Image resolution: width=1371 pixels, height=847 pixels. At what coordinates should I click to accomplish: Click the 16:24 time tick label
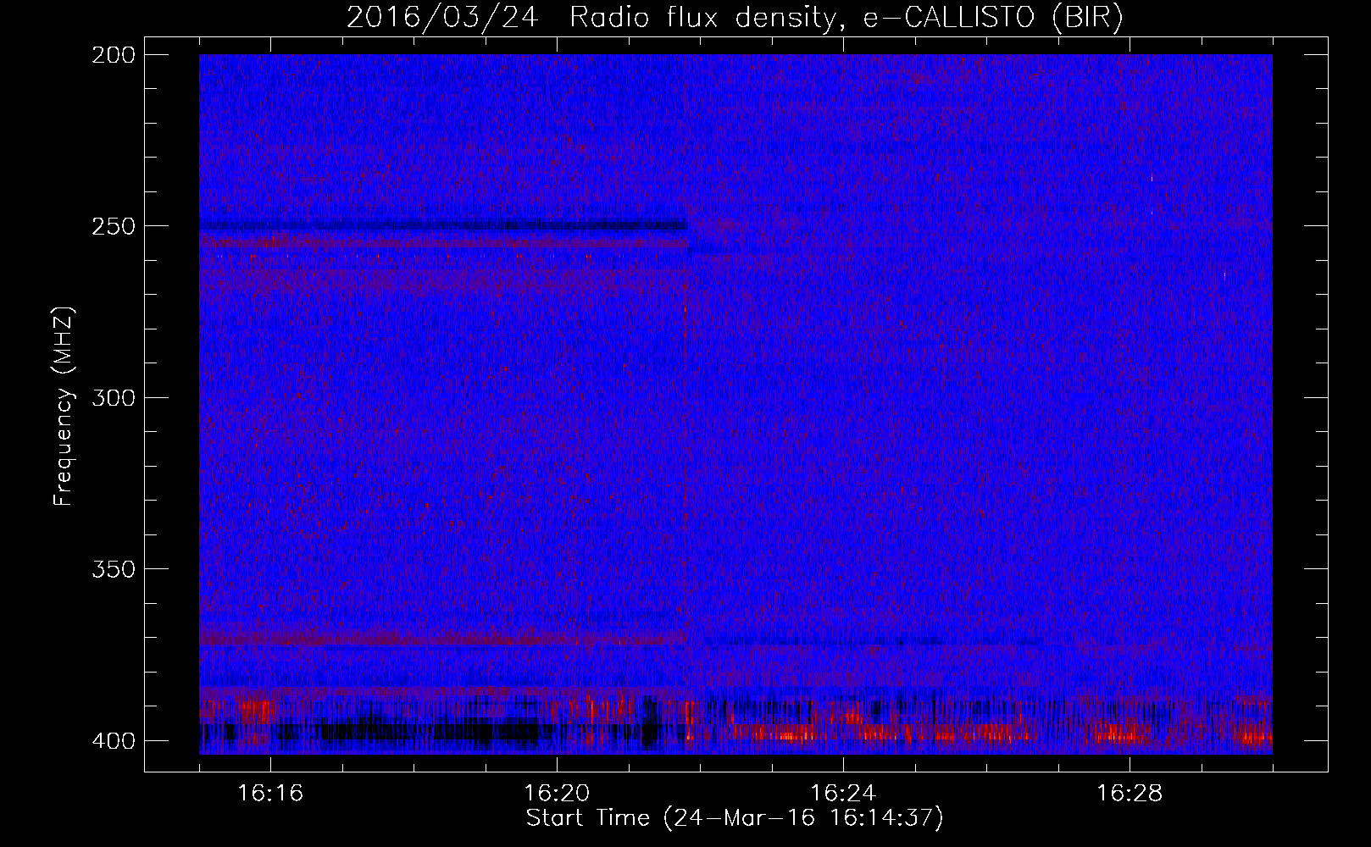pyautogui.click(x=843, y=793)
